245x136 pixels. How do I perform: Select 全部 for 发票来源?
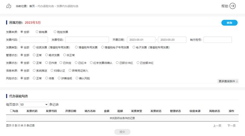[x=22, y=32]
